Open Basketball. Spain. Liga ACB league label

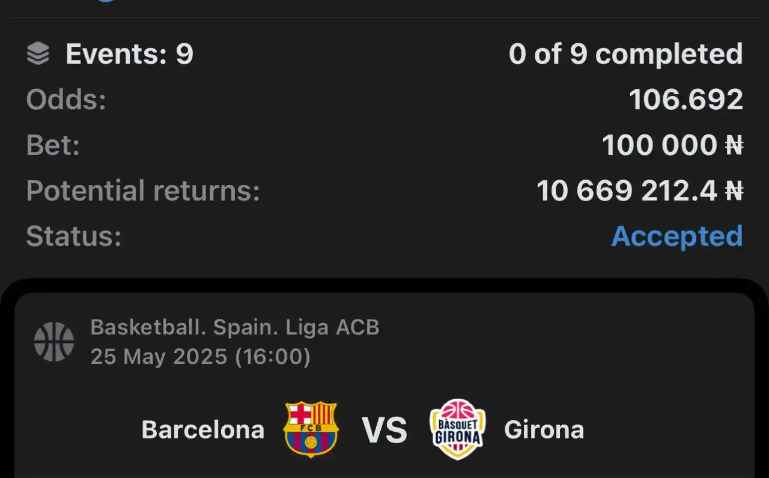coord(235,328)
